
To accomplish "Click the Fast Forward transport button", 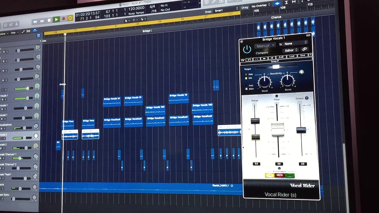I will [x=42, y=21].
